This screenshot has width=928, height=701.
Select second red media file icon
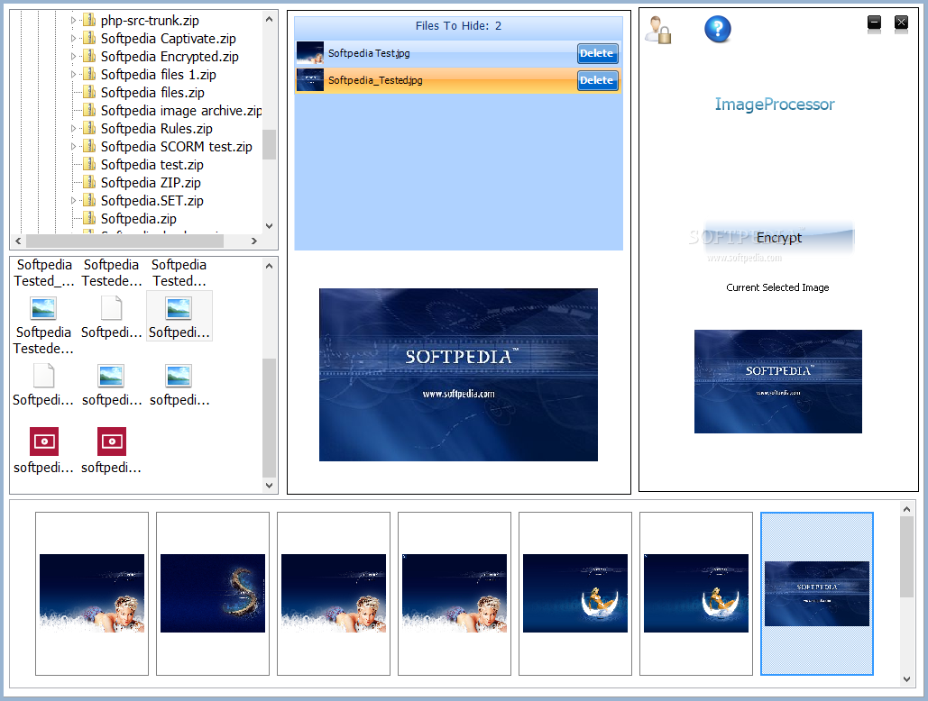(x=112, y=442)
